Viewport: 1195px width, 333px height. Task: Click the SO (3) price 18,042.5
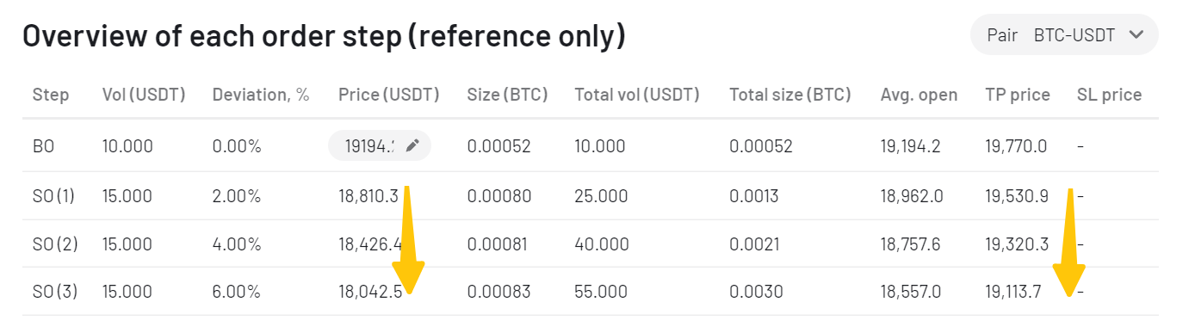pyautogui.click(x=370, y=292)
